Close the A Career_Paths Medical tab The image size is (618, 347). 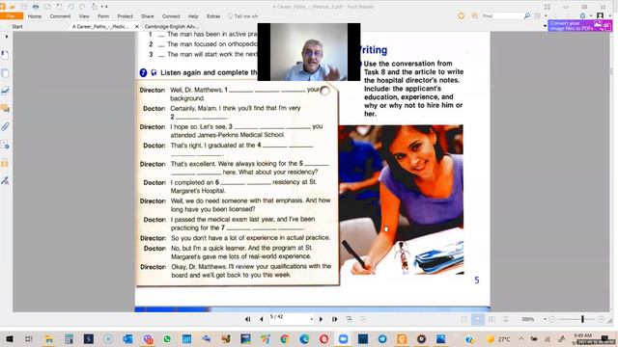click(137, 26)
